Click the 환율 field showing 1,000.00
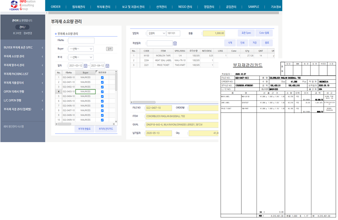The height and width of the screenshot is (220, 338). click(214, 33)
